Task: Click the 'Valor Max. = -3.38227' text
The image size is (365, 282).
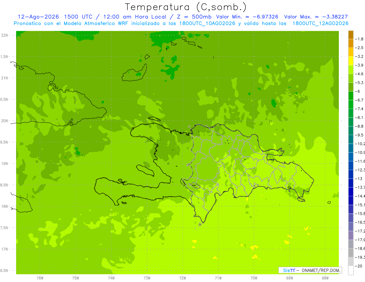Action: (316, 17)
